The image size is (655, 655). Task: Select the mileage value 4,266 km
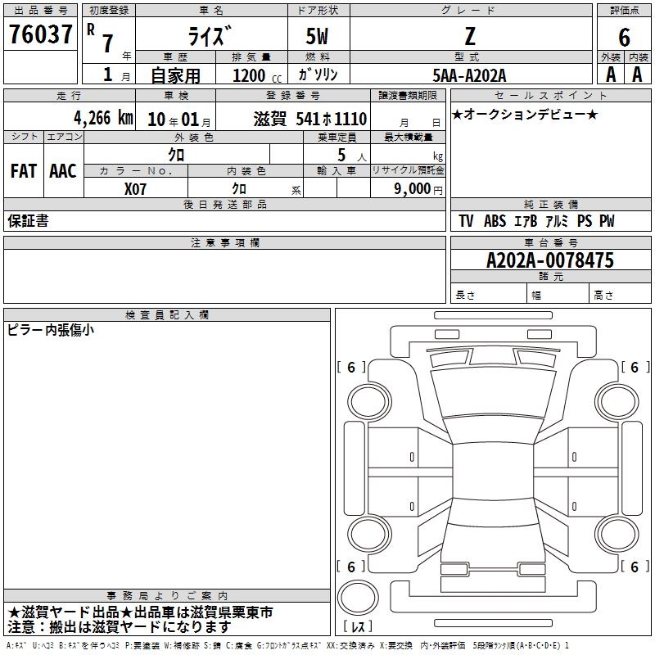tap(102, 118)
